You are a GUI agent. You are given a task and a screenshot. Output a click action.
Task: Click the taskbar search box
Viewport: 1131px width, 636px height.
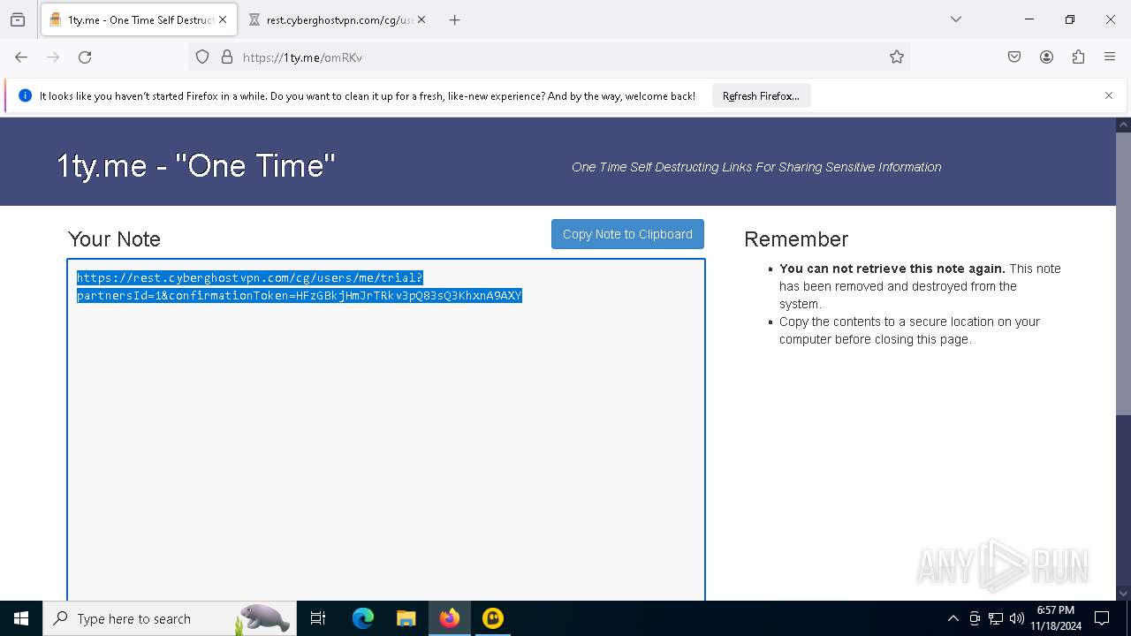(x=168, y=618)
